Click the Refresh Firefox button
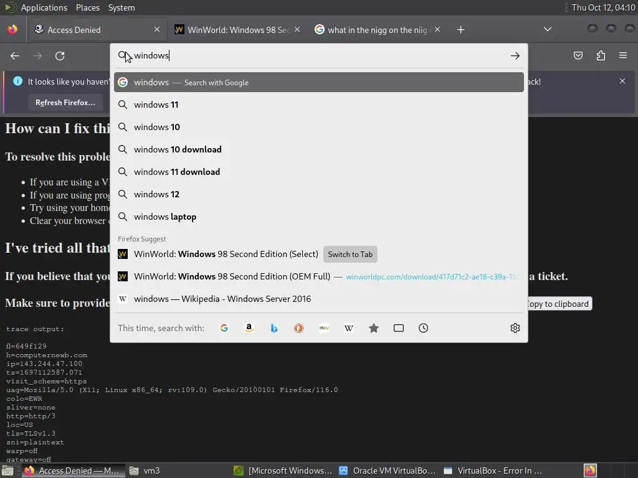Image resolution: width=638 pixels, height=478 pixels. 65,103
